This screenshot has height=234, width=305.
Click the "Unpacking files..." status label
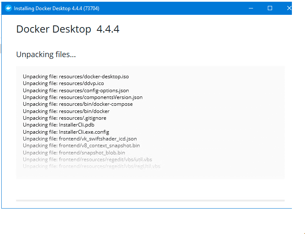point(46,55)
